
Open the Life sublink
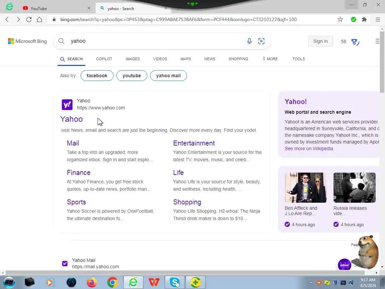(178, 173)
